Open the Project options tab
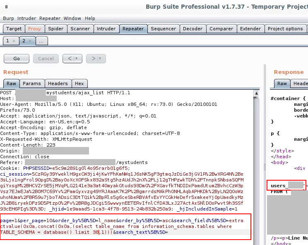The height and width of the screenshot is (245, 308). tap(285, 29)
